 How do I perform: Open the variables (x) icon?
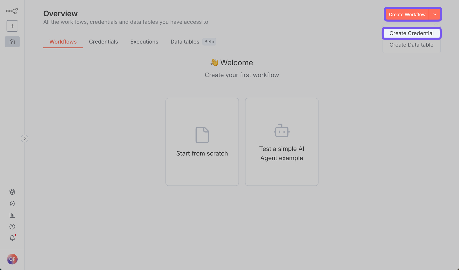coord(12,204)
